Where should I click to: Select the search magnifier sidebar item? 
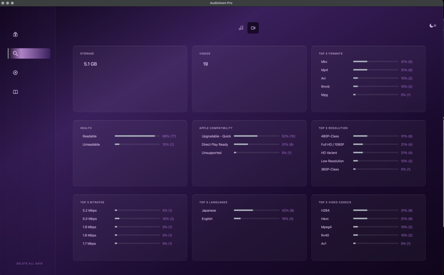pyautogui.click(x=29, y=53)
